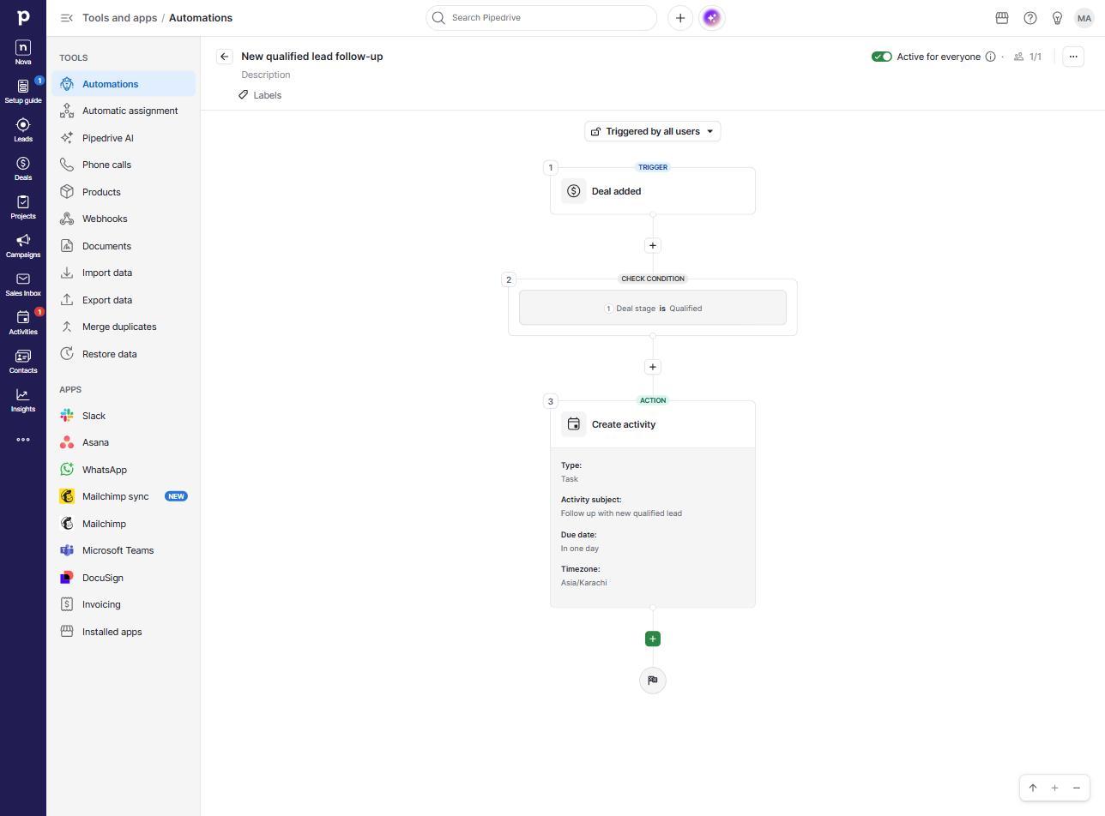Click the quick add plus button
This screenshot has height=816, width=1105.
point(680,18)
